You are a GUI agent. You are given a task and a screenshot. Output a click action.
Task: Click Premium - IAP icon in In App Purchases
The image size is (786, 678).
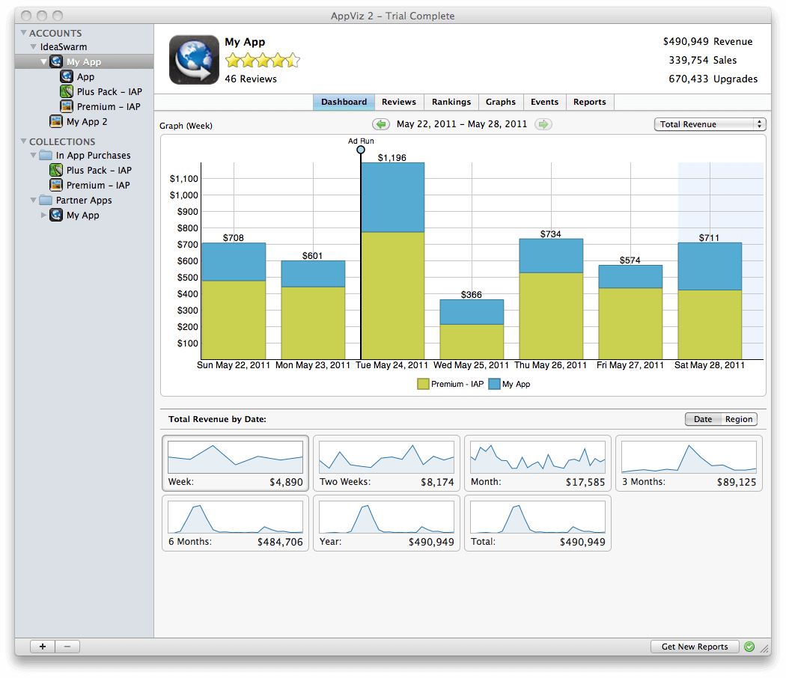[x=56, y=185]
